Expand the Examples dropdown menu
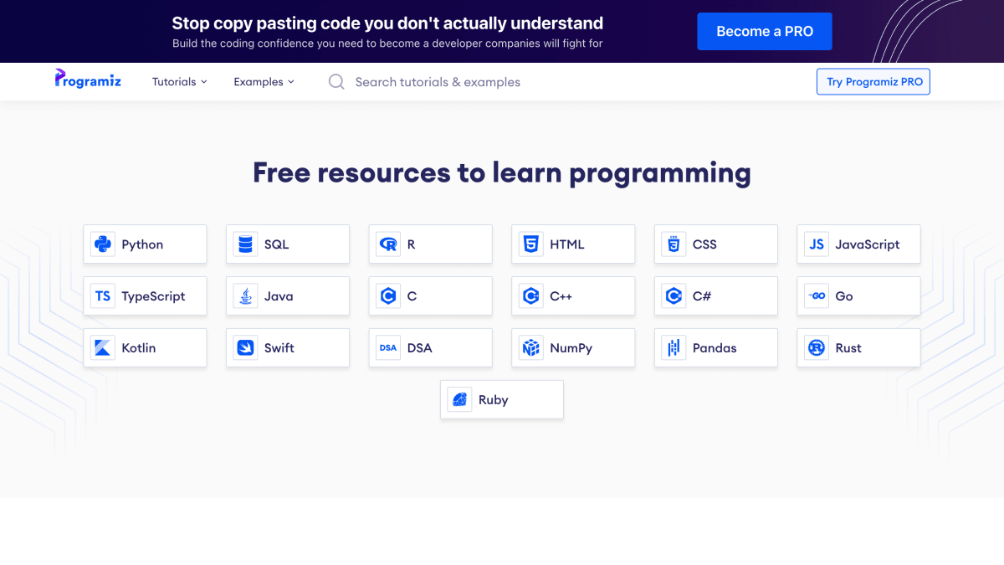Screen dimensions: 1004x565 pyautogui.click(x=264, y=82)
